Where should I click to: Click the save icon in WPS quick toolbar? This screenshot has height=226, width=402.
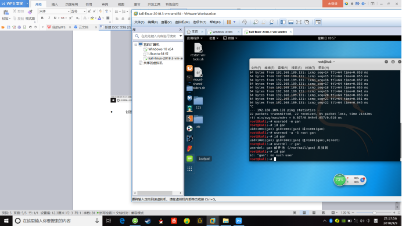tap(9, 27)
